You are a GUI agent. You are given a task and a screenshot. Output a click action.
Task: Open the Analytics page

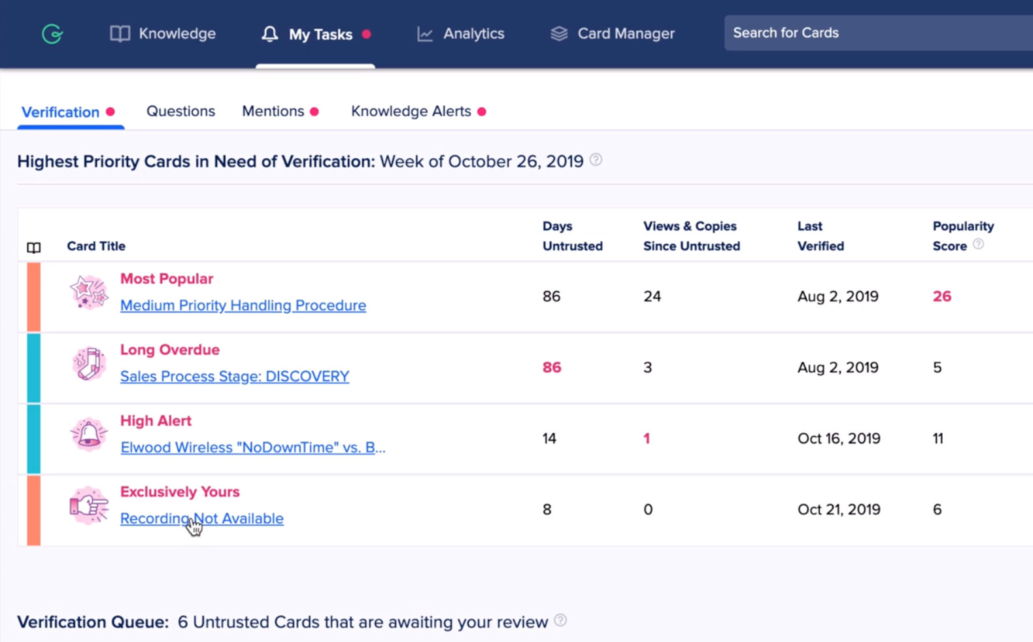tap(461, 33)
